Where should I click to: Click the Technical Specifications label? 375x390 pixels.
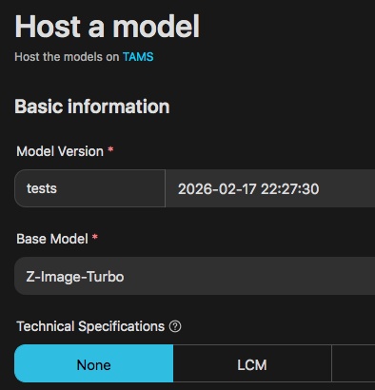(x=90, y=326)
